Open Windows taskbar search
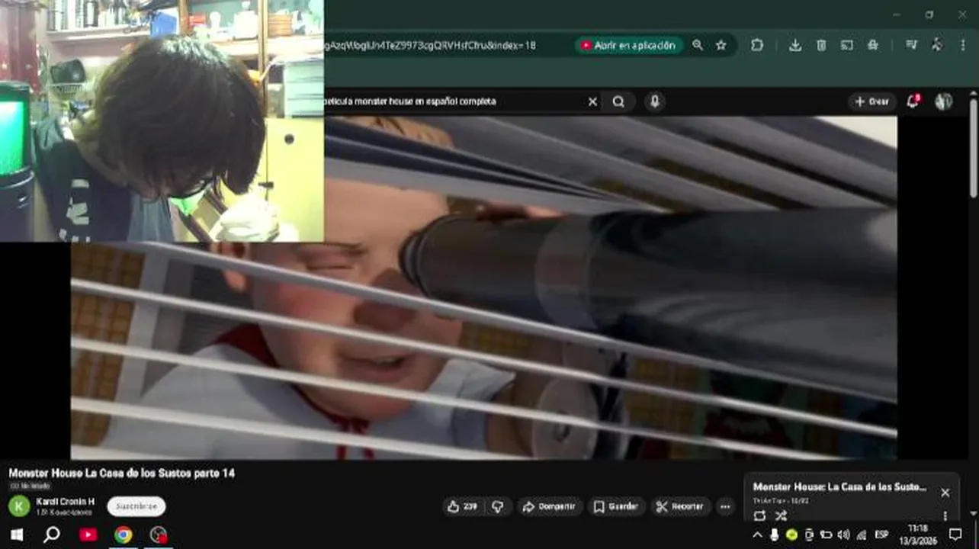This screenshot has width=979, height=549. click(52, 535)
